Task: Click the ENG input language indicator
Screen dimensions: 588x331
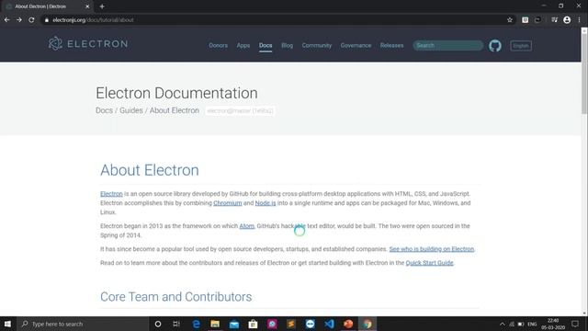Action: 532,324
